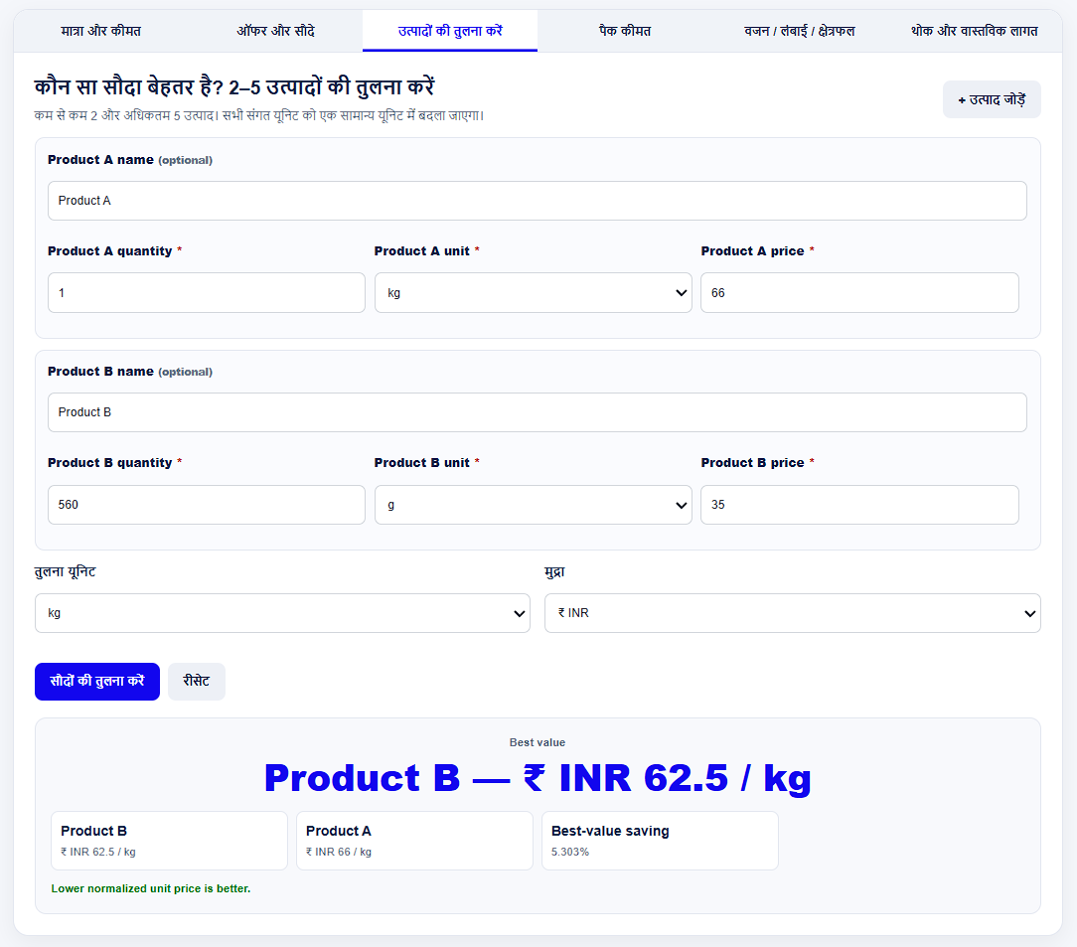The height and width of the screenshot is (947, 1077).
Task: Click the Product A price field
Action: click(x=859, y=292)
